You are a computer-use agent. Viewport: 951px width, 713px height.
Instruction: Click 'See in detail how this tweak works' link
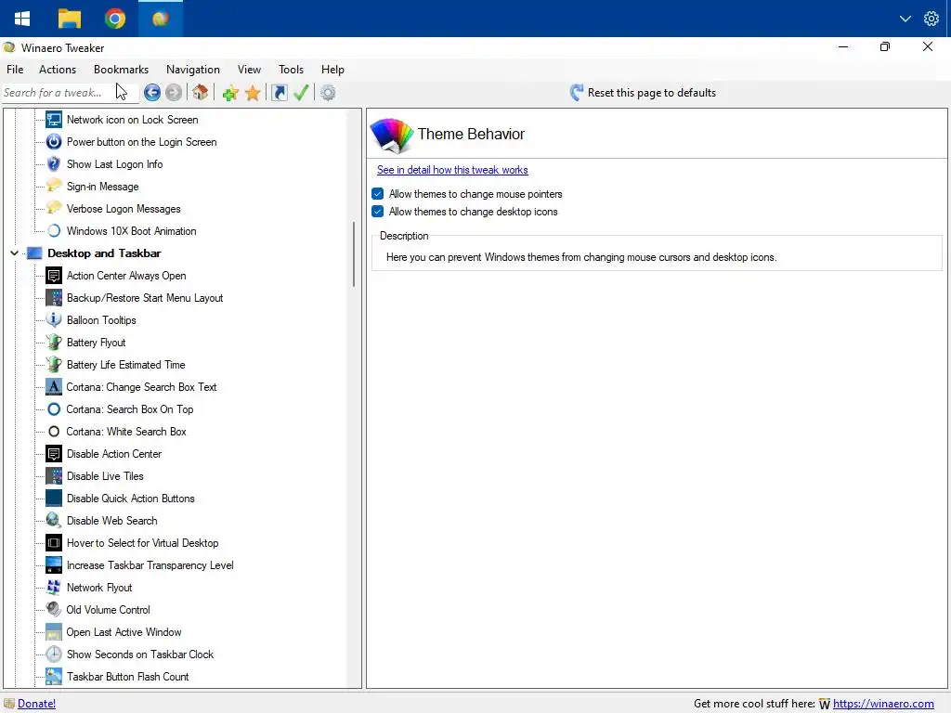452,170
